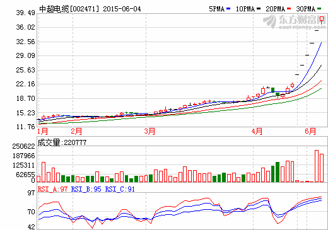Click the 29.09 price axis value

pyautogui.click(x=25, y=55)
